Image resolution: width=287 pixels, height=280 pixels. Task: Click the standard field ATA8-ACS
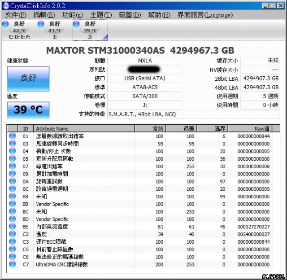click(145, 87)
